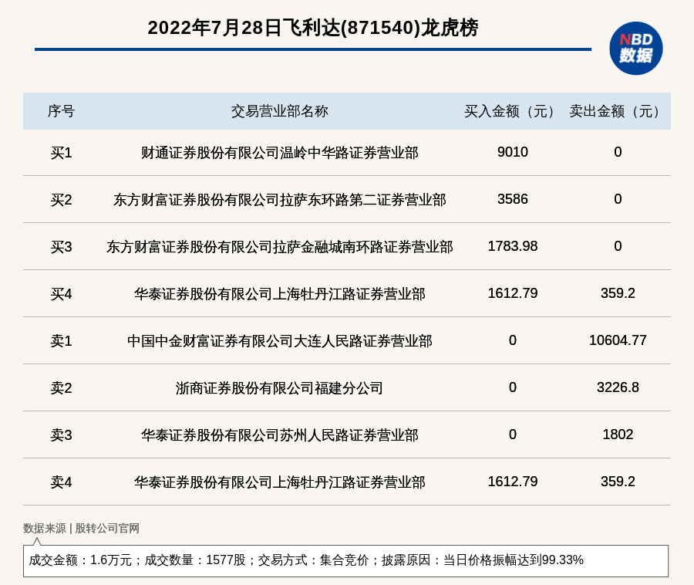
Task: Select the title 2022年7月28日飞利达(871540)龙虎榜
Action: [x=313, y=28]
